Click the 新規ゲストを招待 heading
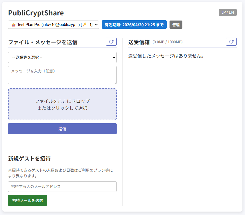The image size is (245, 215). pos(29,158)
